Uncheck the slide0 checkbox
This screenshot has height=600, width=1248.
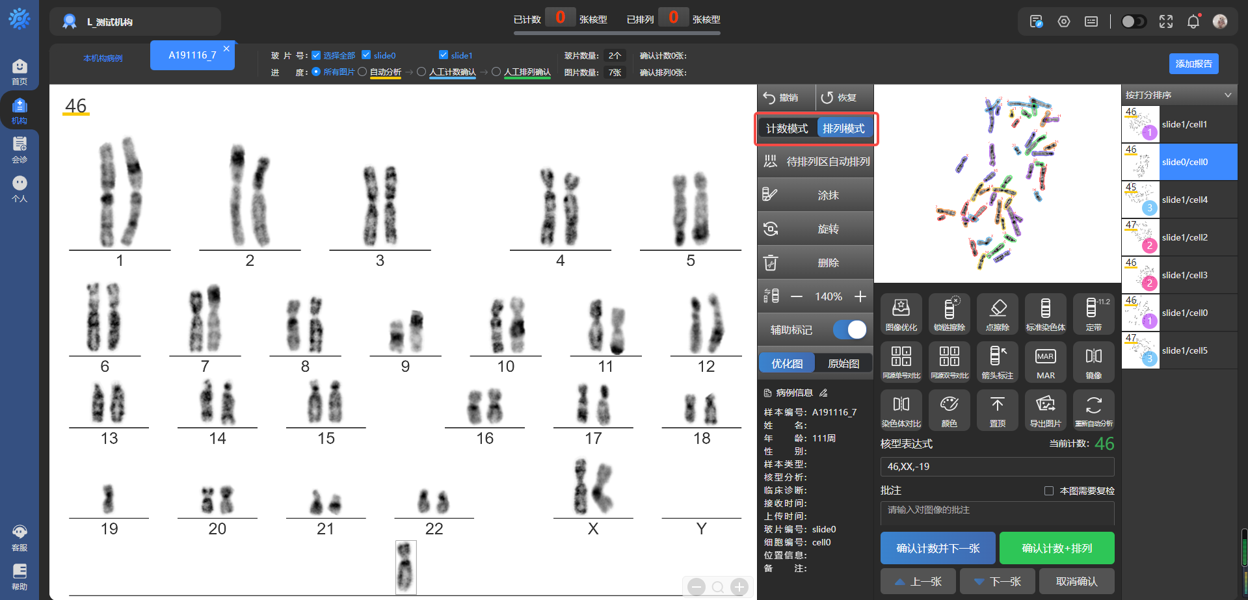tap(366, 55)
